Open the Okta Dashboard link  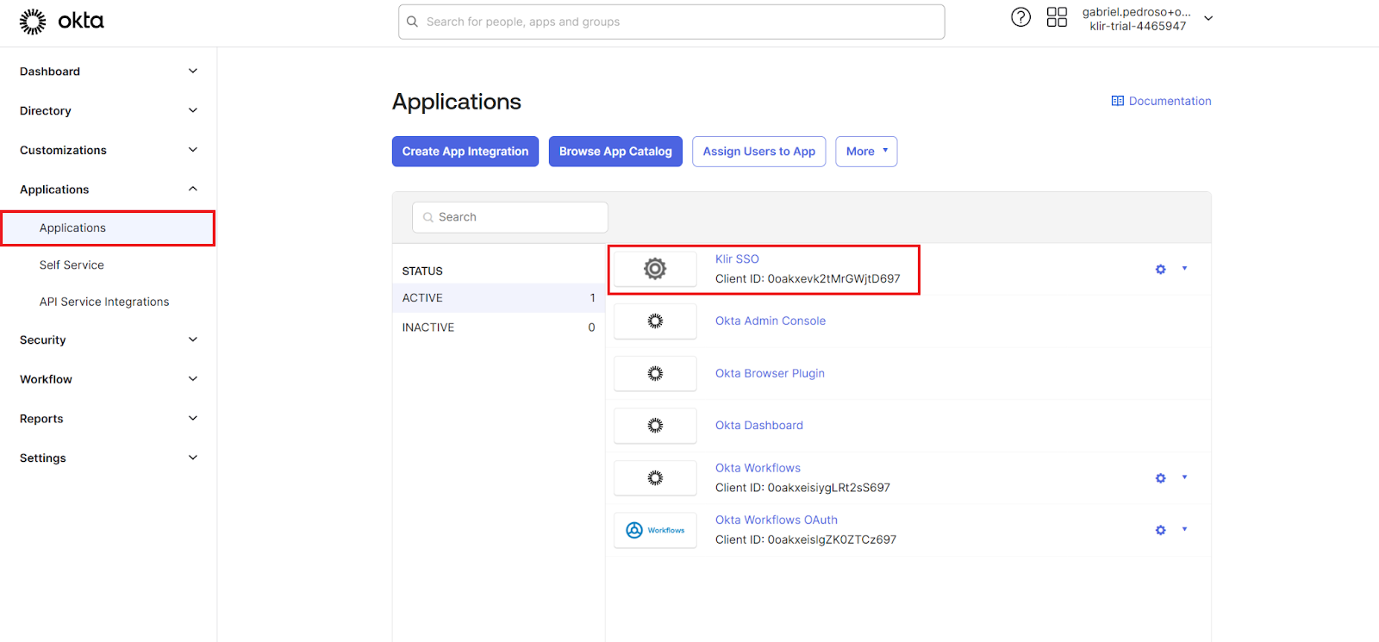[x=759, y=426]
